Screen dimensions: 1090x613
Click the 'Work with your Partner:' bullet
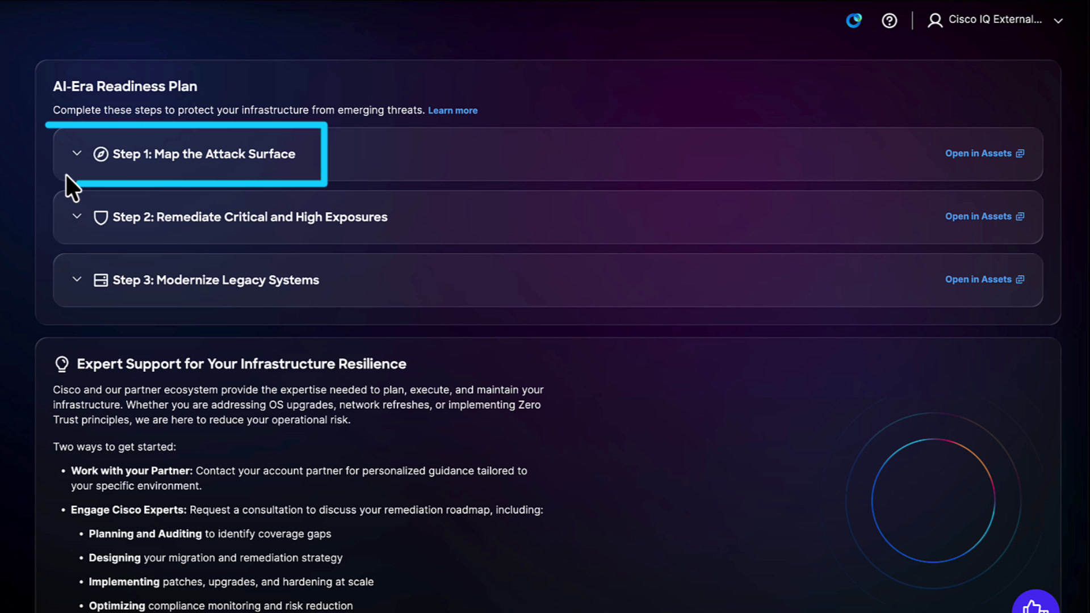pos(132,471)
